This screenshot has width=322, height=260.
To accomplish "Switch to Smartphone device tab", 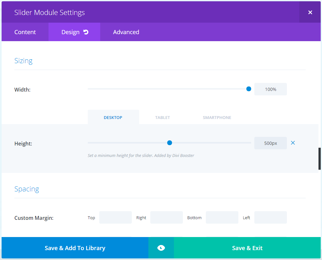I will [x=217, y=117].
